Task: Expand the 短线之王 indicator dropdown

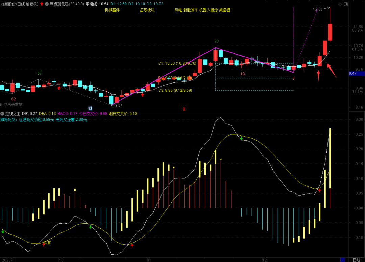Action: point(3,114)
